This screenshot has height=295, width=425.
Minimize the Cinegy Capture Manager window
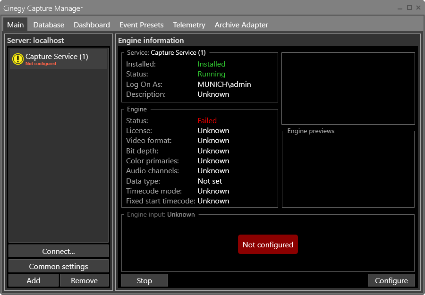399,8
